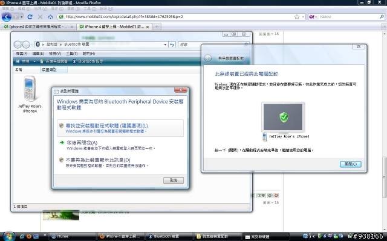This screenshot has width=387, height=241.
Task: Click the Firefox stop loading X icon
Action: click(x=40, y=17)
